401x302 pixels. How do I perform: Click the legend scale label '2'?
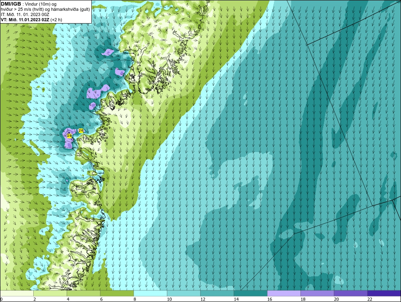click(x=35, y=300)
